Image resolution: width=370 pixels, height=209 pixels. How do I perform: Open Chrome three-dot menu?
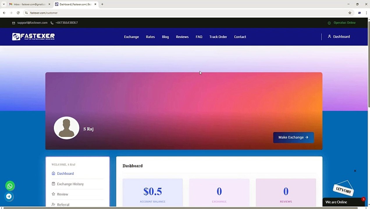point(366,13)
